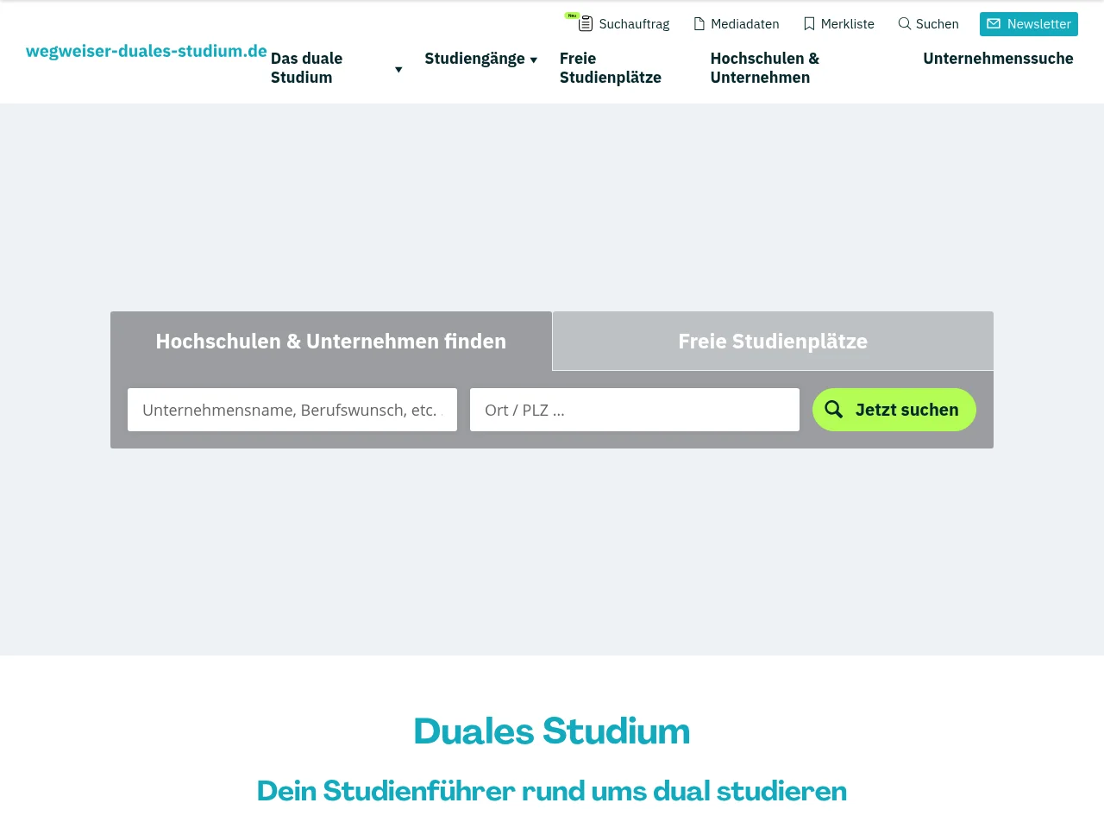This screenshot has width=1104, height=828.
Task: Subscribe via the Newsletter button label
Action: (x=1039, y=24)
